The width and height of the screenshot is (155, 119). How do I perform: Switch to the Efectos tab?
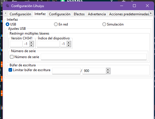tap(79, 14)
